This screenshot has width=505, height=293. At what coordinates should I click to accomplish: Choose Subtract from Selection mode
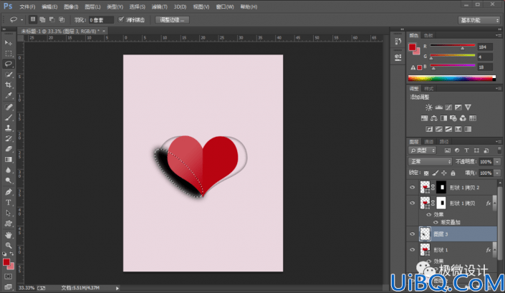click(x=52, y=19)
